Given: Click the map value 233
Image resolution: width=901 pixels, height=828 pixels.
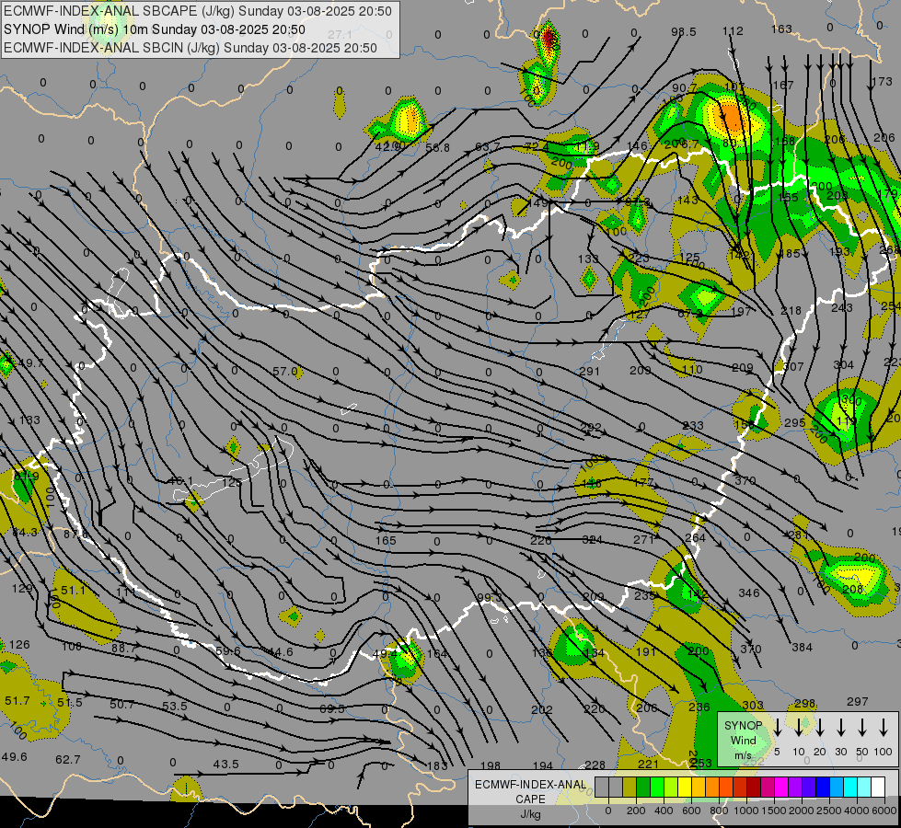Looking at the screenshot, I should [x=693, y=426].
